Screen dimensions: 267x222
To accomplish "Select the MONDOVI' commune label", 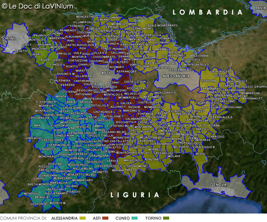I will (x=31, y=193).
